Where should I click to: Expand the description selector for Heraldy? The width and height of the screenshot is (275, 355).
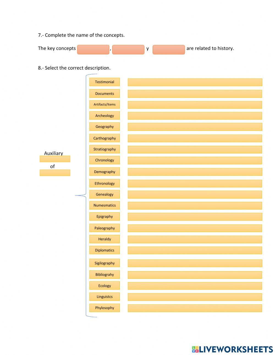pos(195,239)
